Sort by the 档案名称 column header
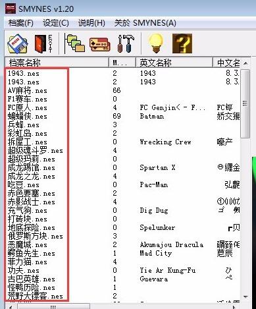256x309 pixels. tap(57, 63)
